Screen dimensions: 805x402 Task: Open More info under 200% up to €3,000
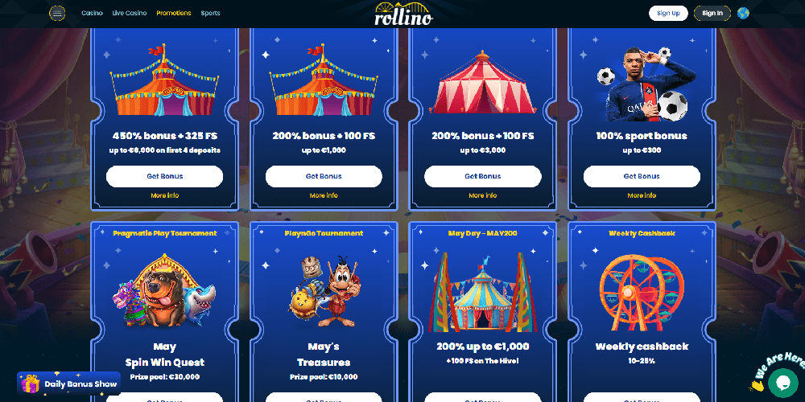[x=482, y=195]
